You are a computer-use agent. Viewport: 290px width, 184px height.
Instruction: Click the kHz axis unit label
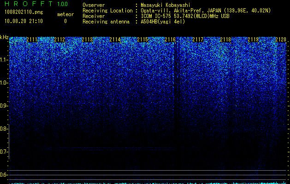pos(5,37)
